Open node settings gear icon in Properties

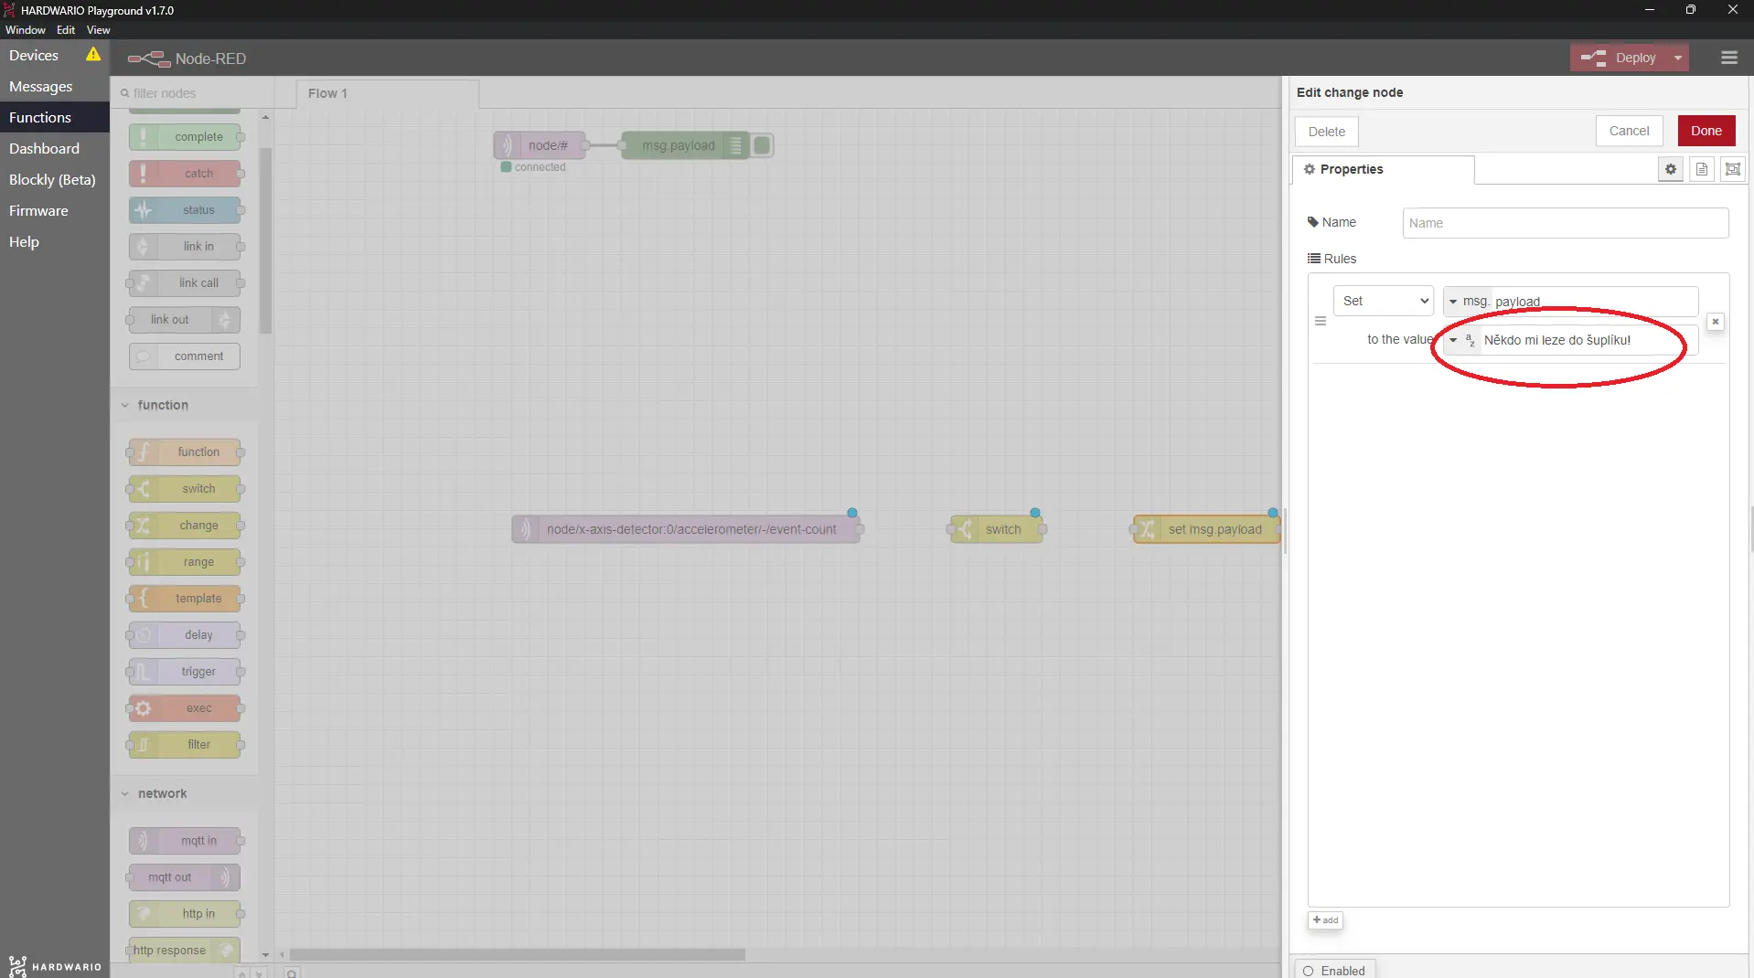1671,169
